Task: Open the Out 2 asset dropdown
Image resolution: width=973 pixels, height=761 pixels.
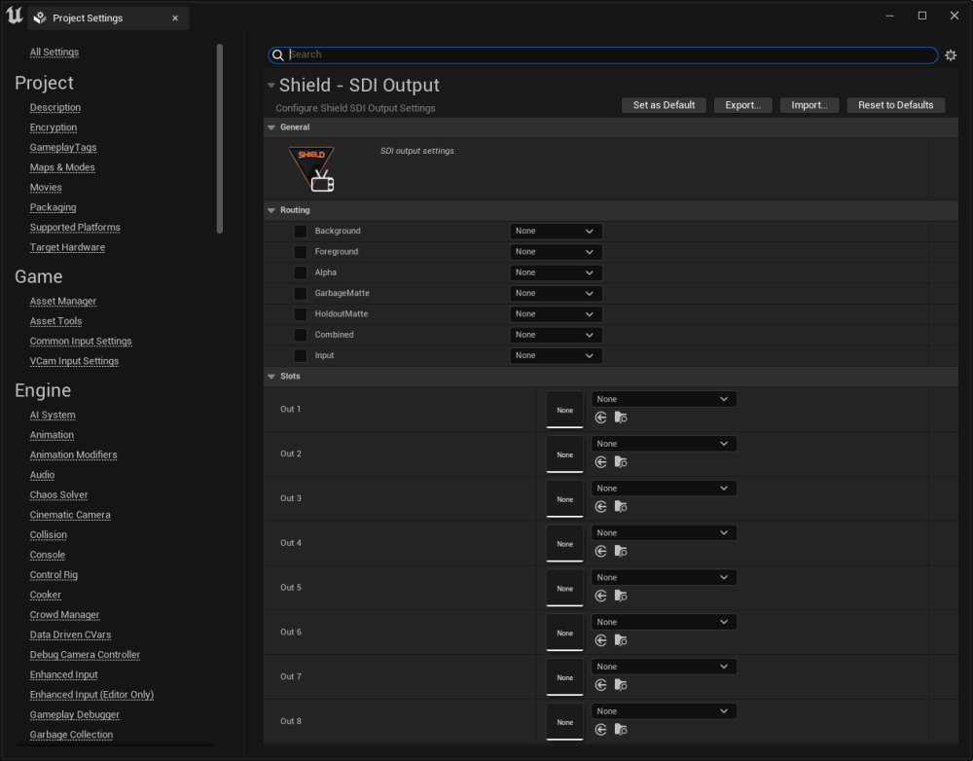Action: point(664,444)
